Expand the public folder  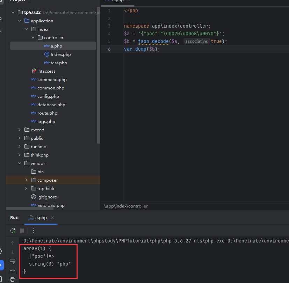click(x=20, y=138)
